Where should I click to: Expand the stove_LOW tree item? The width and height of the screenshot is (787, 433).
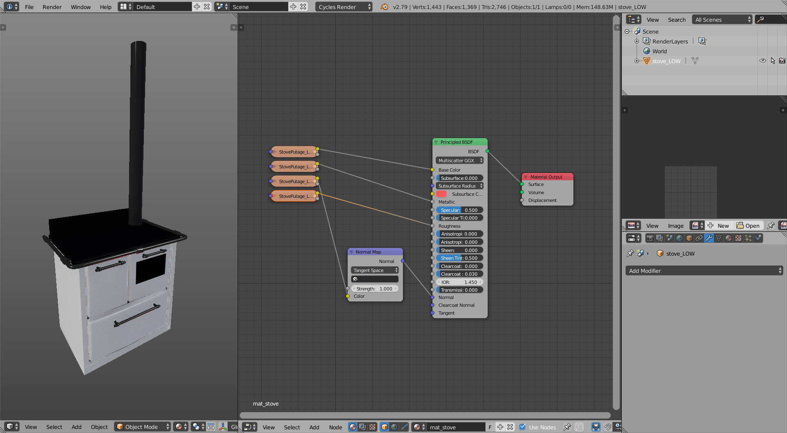(637, 61)
